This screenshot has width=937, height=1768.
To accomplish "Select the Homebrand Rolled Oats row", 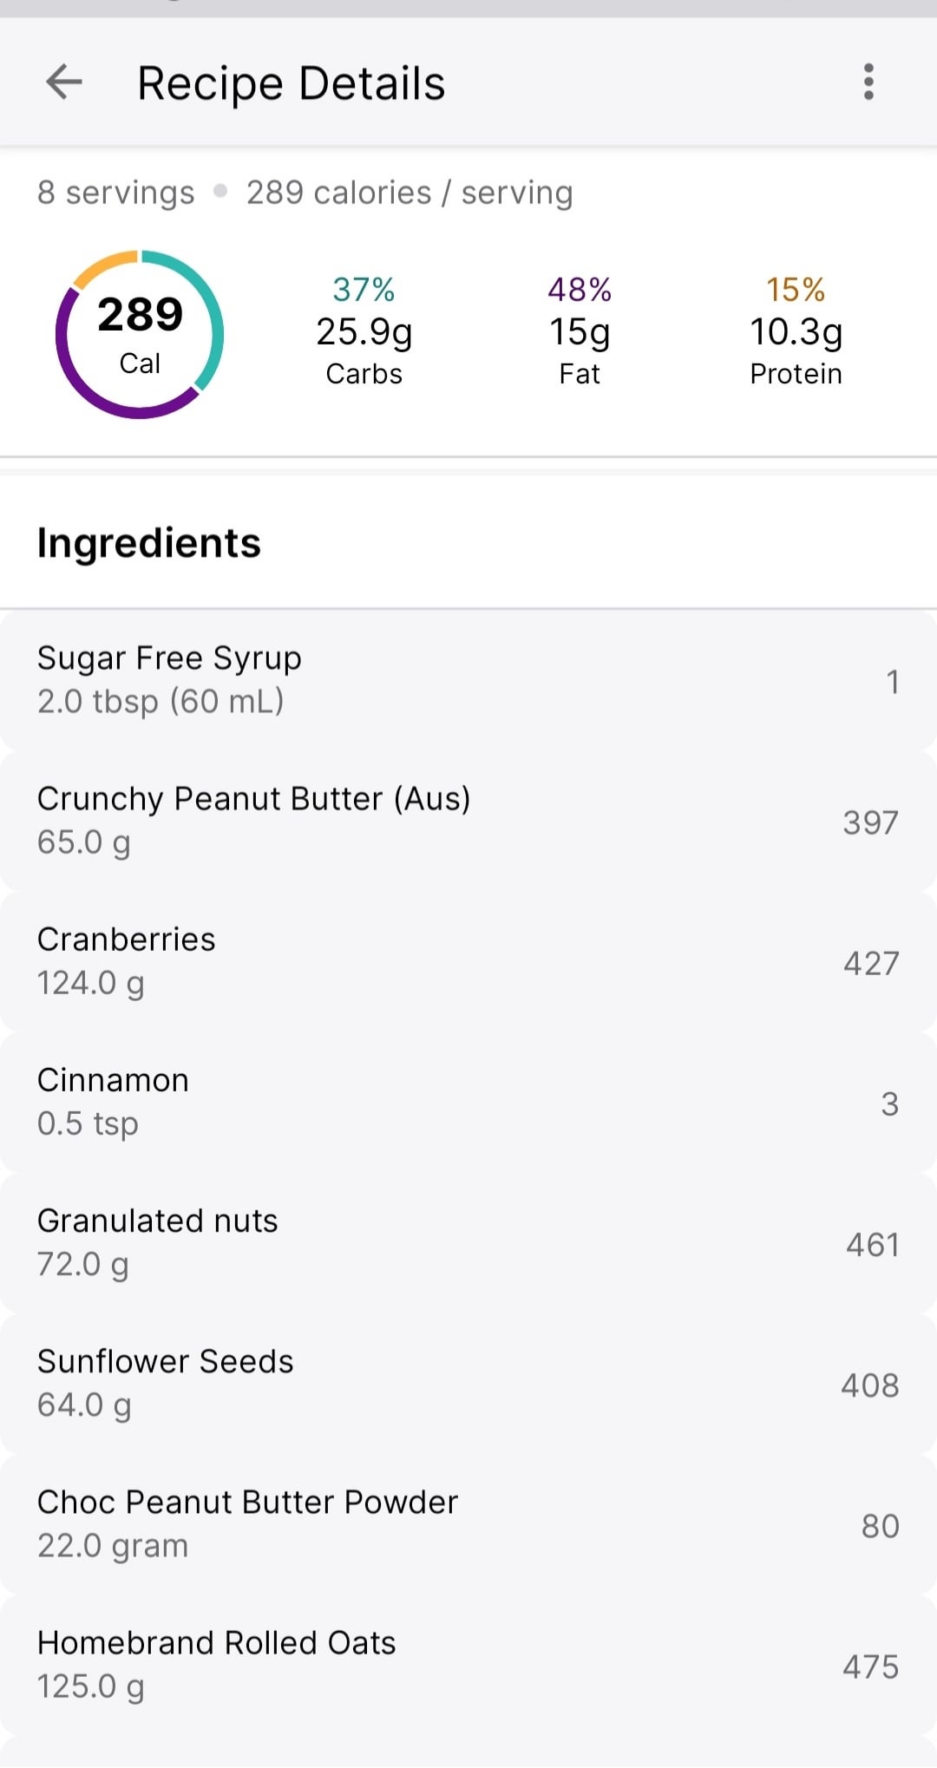I will [468, 1664].
